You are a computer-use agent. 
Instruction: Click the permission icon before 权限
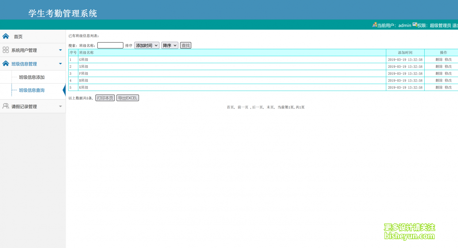(415, 25)
